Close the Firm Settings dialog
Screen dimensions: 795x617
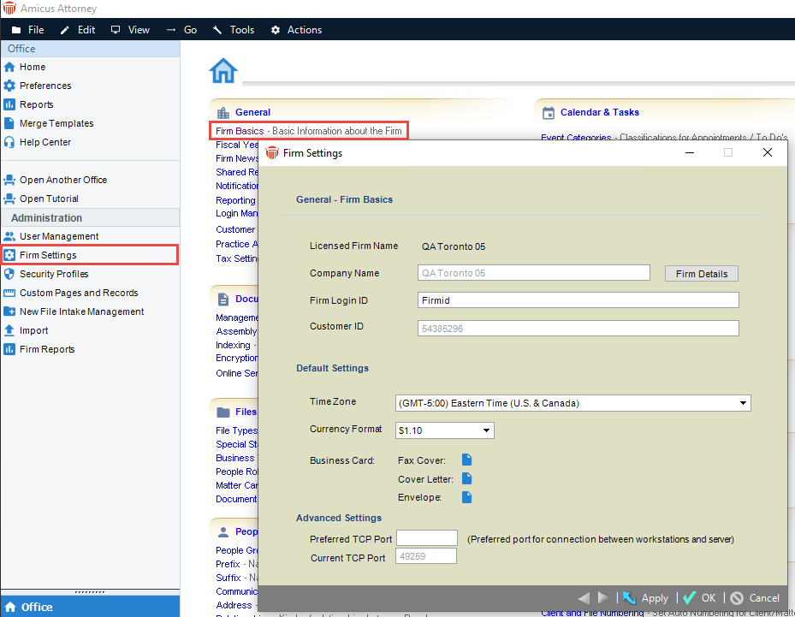click(767, 152)
